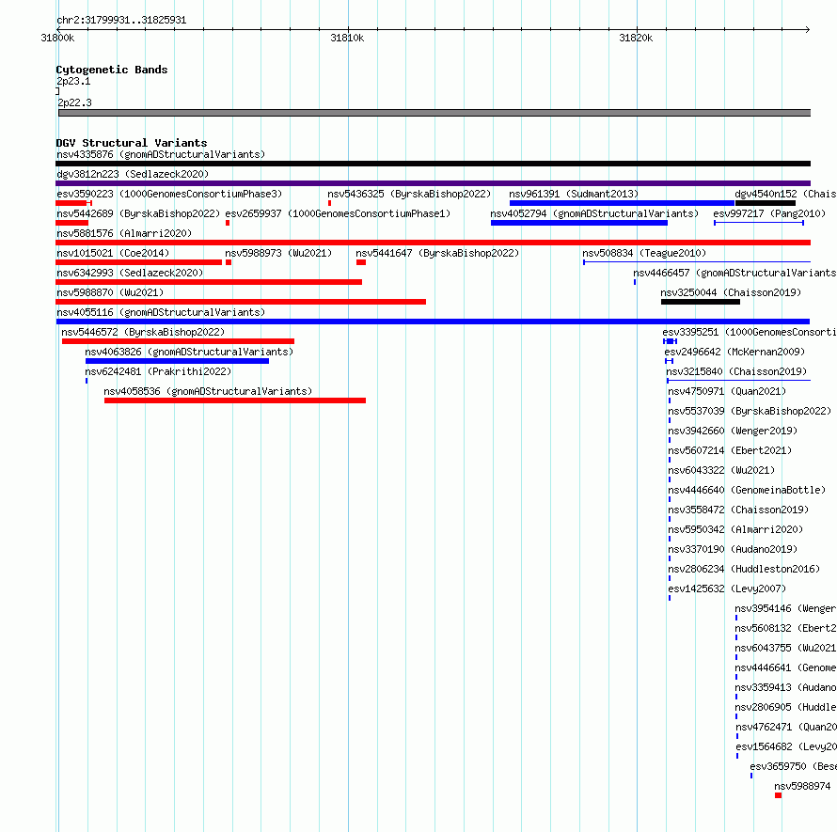837x832 pixels.
Task: Select the red nsv6342993 variant bar
Action: (x=209, y=282)
